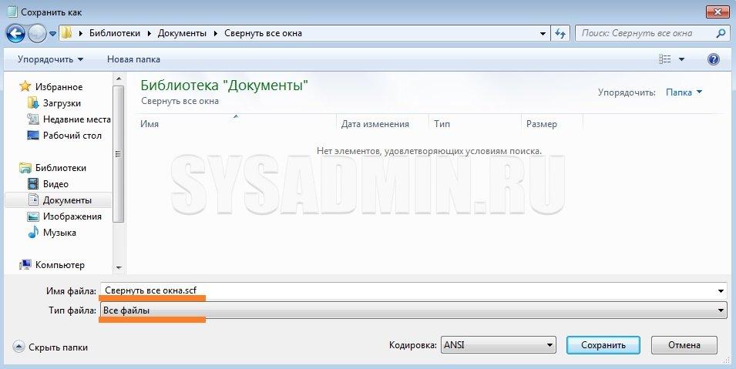The image size is (736, 369).
Task: Open the Упорядочить toolbar menu
Action: coord(50,59)
